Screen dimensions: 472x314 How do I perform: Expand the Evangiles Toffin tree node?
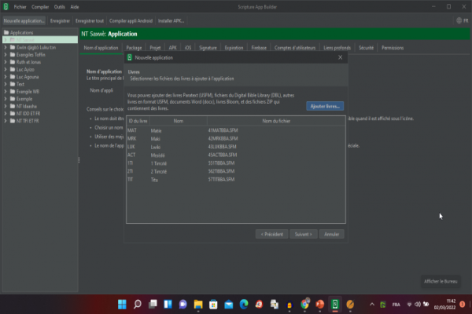pyautogui.click(x=6, y=54)
